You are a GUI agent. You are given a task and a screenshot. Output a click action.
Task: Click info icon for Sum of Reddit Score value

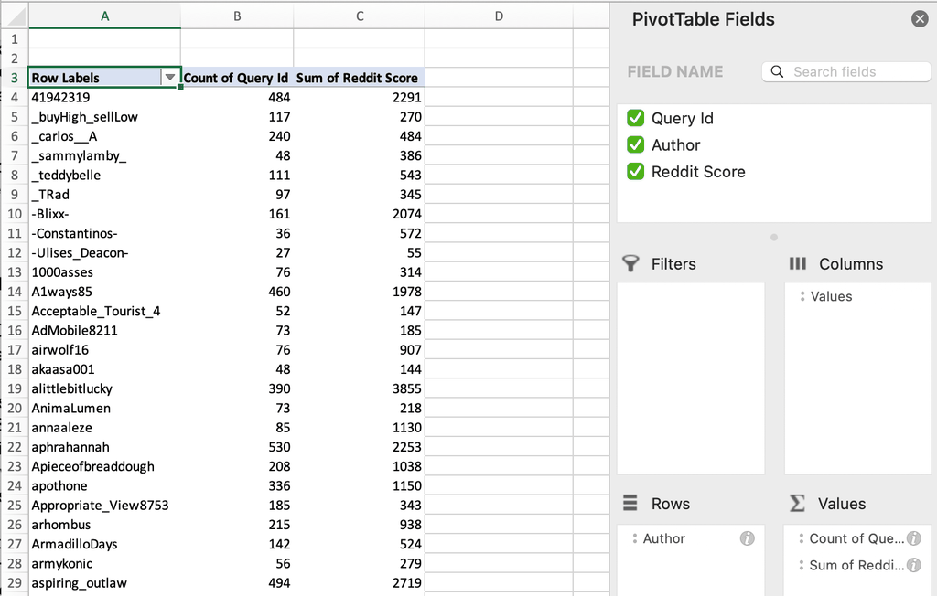click(x=913, y=565)
